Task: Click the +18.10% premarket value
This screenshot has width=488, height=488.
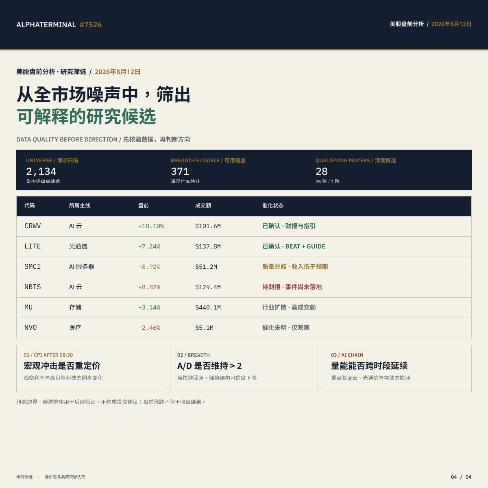Action: pyautogui.click(x=151, y=226)
